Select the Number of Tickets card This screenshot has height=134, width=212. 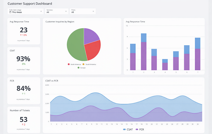tap(24, 119)
